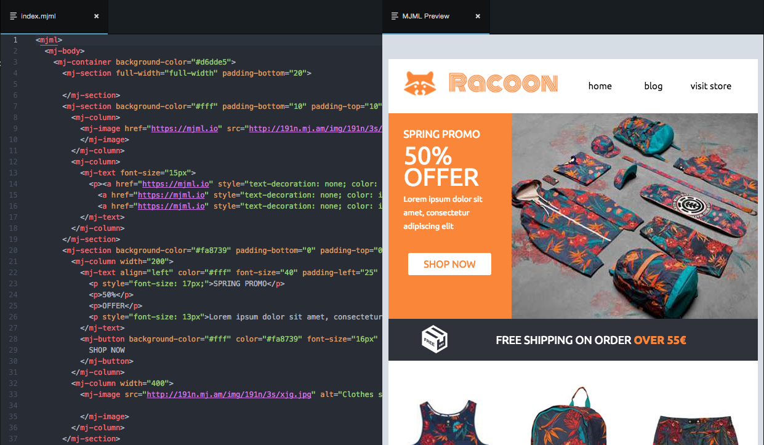Screen dimensions: 764x445
Task: Click the SPRING PROMO heading
Action: (441, 134)
